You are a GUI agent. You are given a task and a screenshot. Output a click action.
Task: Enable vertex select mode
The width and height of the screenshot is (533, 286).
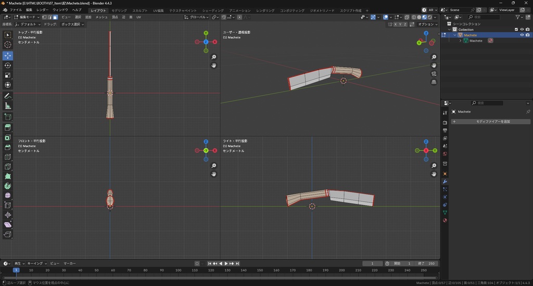pyautogui.click(x=44, y=17)
